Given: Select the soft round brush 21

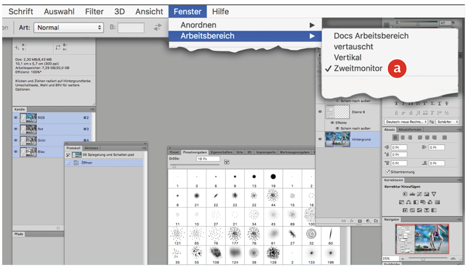Looking at the screenshot, I should tap(197, 198).
